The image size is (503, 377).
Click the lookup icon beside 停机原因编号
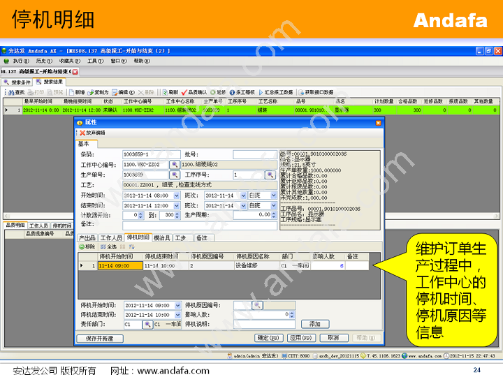point(256,306)
